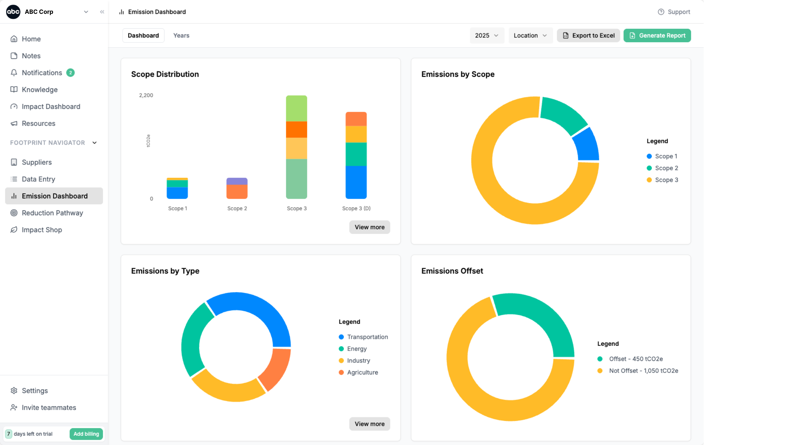Click the Settings gear icon

tap(14, 391)
